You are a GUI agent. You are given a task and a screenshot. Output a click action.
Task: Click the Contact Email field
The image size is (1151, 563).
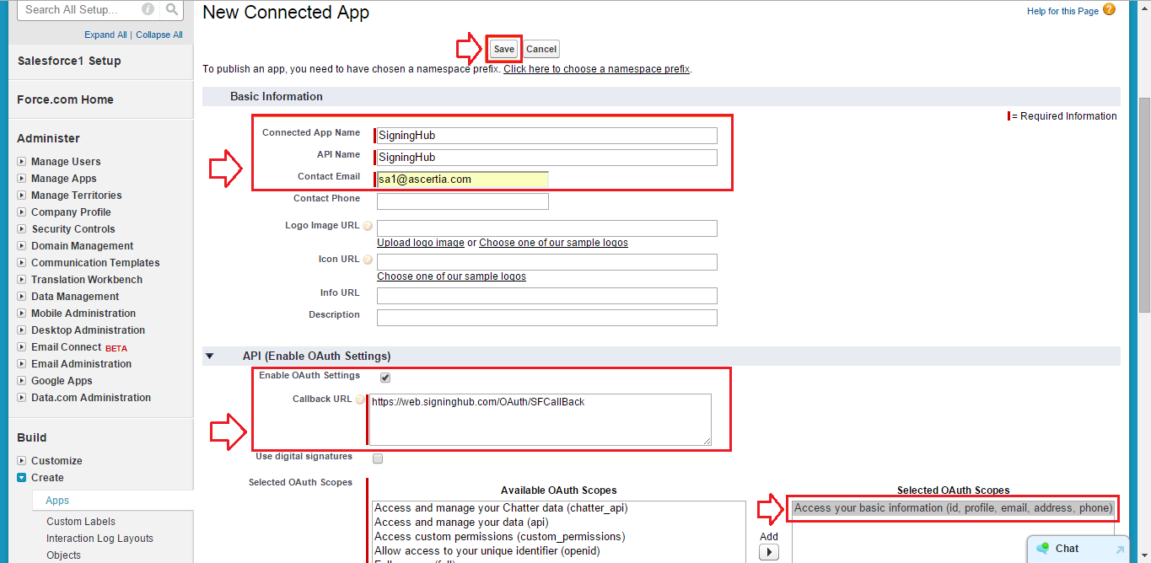pos(463,180)
